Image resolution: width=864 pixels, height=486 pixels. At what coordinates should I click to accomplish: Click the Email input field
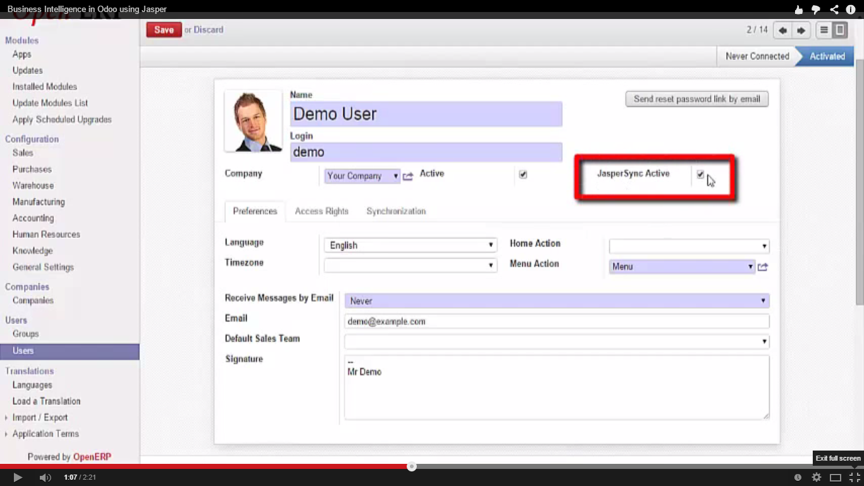[557, 321]
